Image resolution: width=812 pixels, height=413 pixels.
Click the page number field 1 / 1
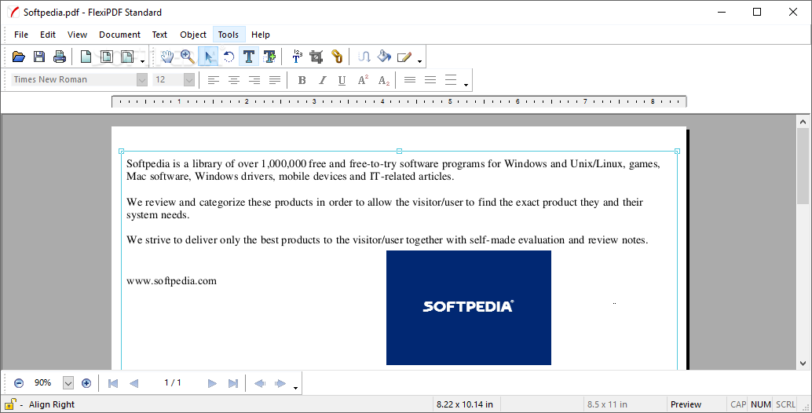tap(173, 383)
